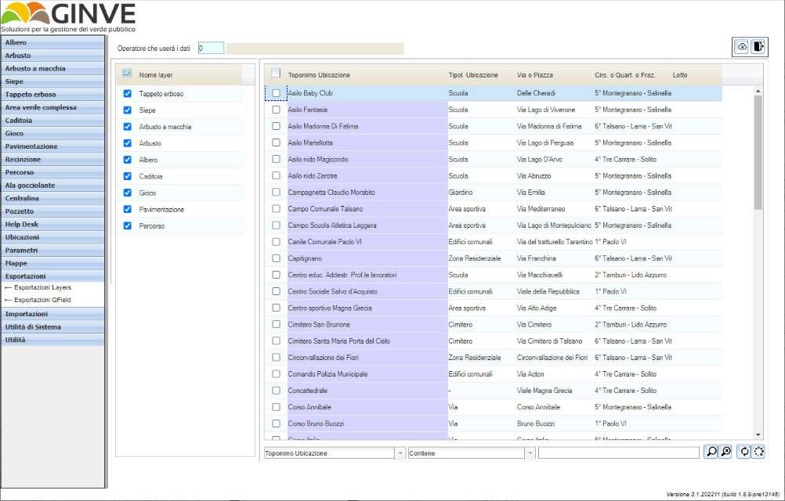Toggle select-all checkbox beside Nome layer
This screenshot has height=501, width=785.
point(128,74)
